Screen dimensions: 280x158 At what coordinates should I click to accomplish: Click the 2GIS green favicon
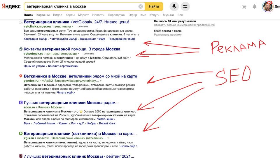pos(21,133)
